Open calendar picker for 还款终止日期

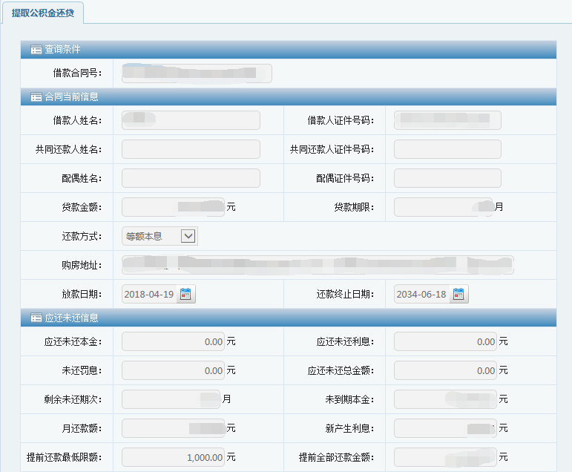[x=459, y=295]
